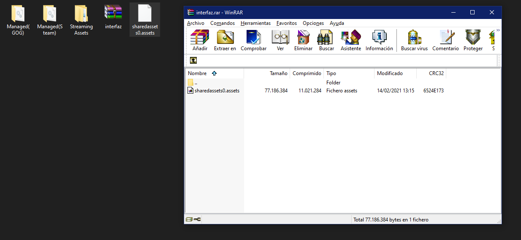Sort list by Comprimido column
Viewport: 521px width, 240px height.
pyautogui.click(x=307, y=73)
